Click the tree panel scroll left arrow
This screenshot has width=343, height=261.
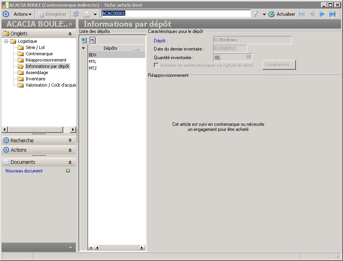pyautogui.click(x=5, y=129)
